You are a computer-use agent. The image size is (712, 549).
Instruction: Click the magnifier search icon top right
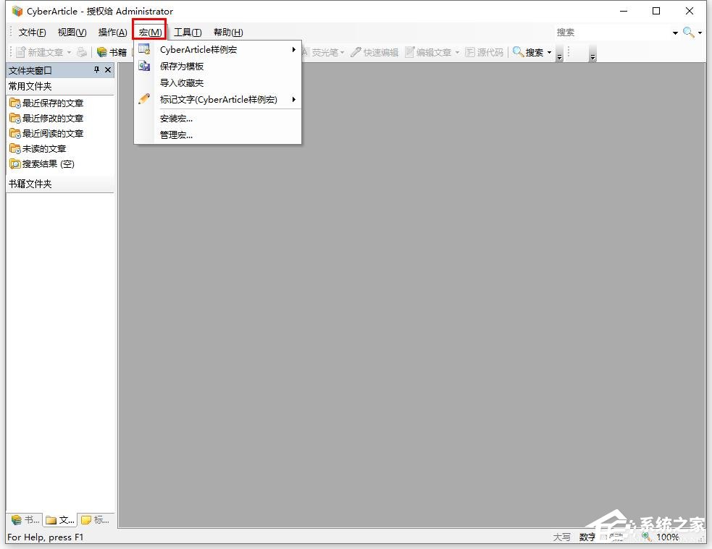click(x=688, y=33)
